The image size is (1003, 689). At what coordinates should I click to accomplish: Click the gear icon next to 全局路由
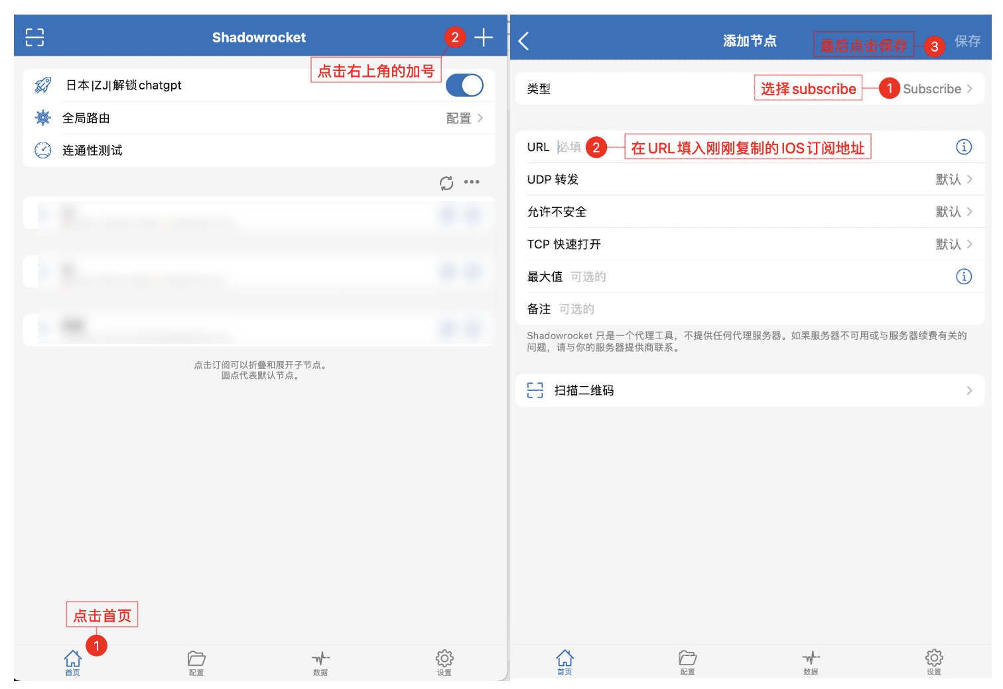[x=43, y=118]
